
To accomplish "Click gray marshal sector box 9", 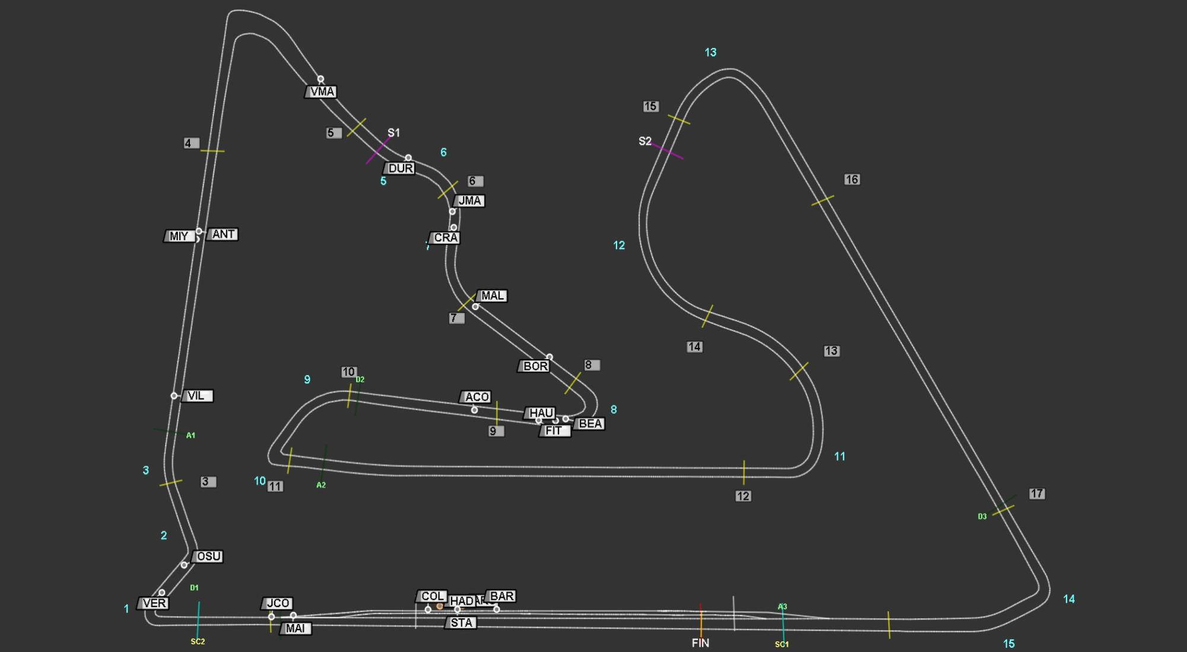I will pyautogui.click(x=496, y=432).
